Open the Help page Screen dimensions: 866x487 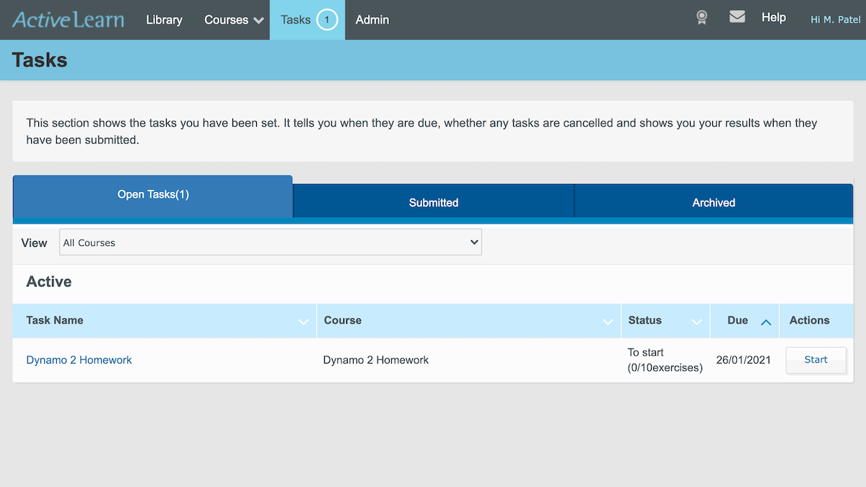point(774,17)
